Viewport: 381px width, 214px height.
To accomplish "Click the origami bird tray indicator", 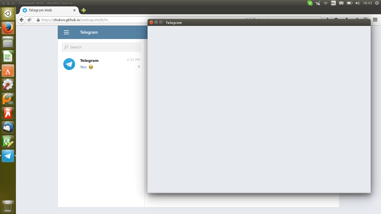I will [318, 3].
